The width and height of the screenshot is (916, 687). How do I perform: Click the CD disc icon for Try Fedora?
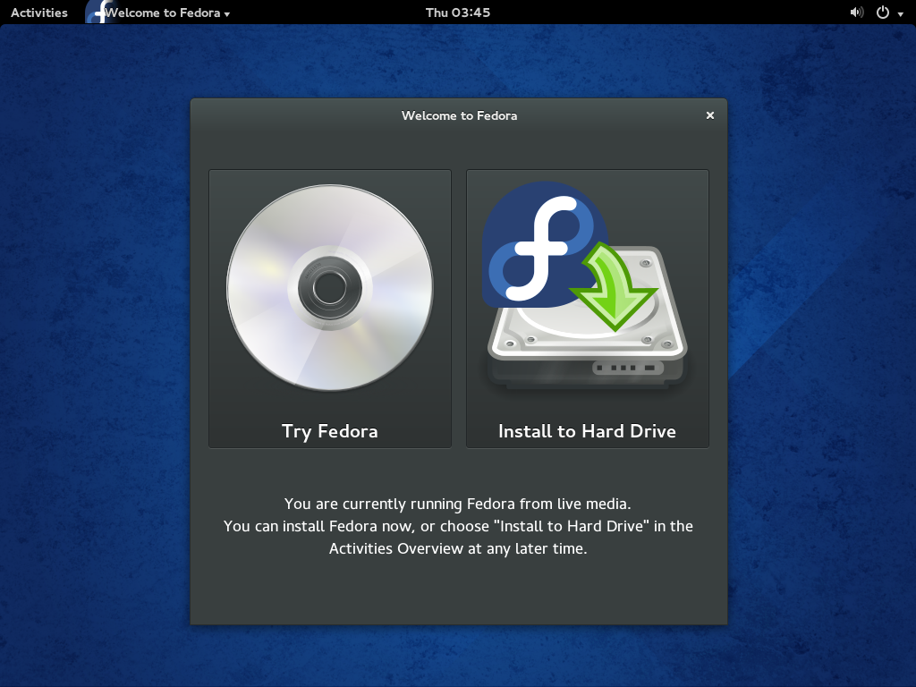(329, 288)
